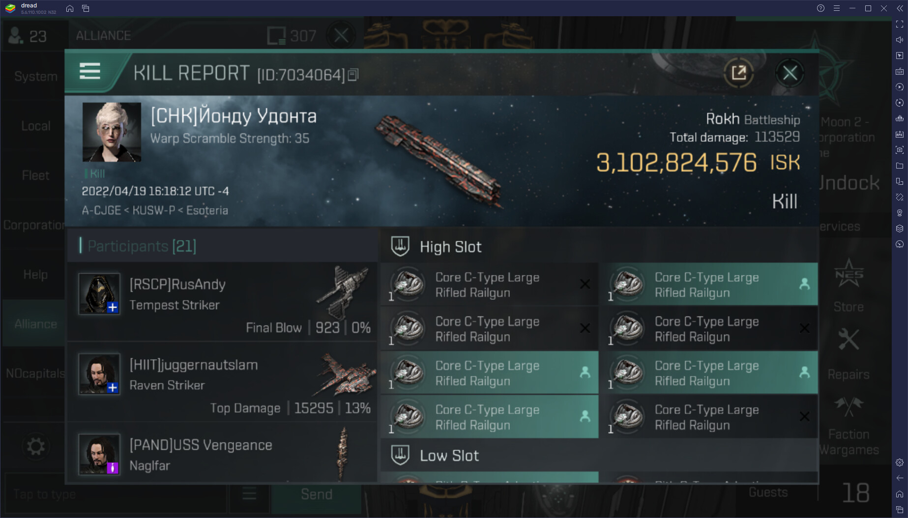Click the Tap to type chat field

116,494
